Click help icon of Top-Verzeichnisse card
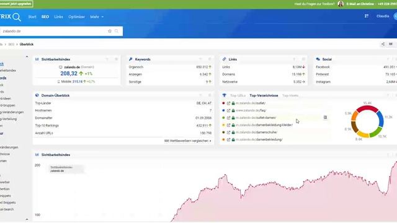Image resolution: width=397 pixels, height=223 pixels. (388, 95)
